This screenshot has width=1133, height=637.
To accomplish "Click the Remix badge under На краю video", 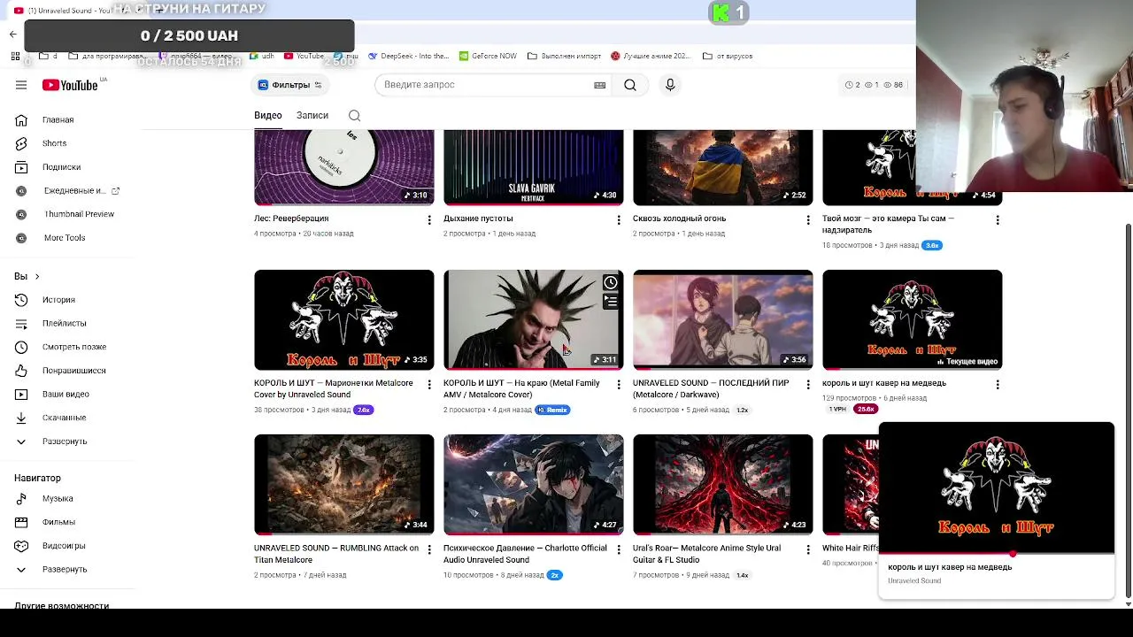I will (x=553, y=411).
